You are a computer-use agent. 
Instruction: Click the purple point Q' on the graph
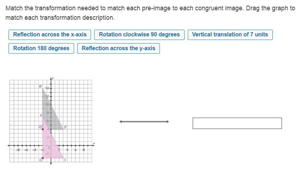click(43, 129)
